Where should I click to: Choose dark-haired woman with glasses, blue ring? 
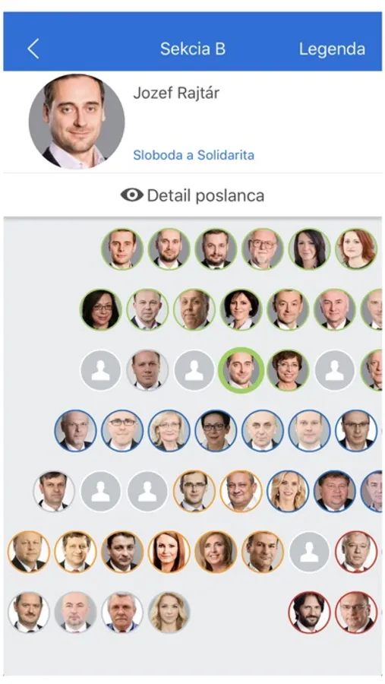pos(216,431)
